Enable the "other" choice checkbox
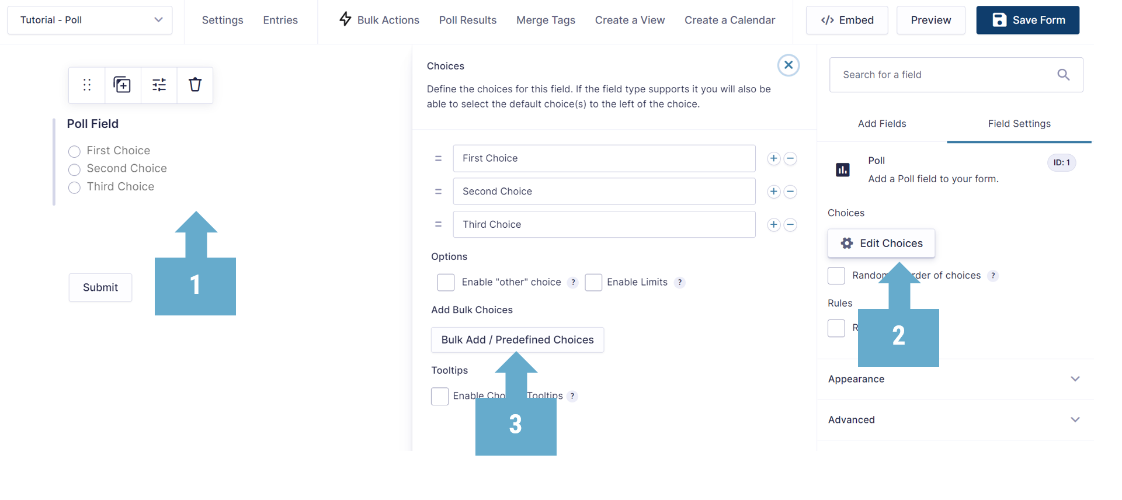The width and height of the screenshot is (1122, 500). [x=446, y=283]
